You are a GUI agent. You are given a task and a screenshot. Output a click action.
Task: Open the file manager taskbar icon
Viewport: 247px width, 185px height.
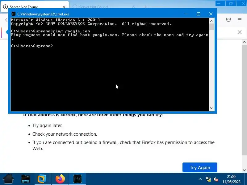tap(26, 179)
